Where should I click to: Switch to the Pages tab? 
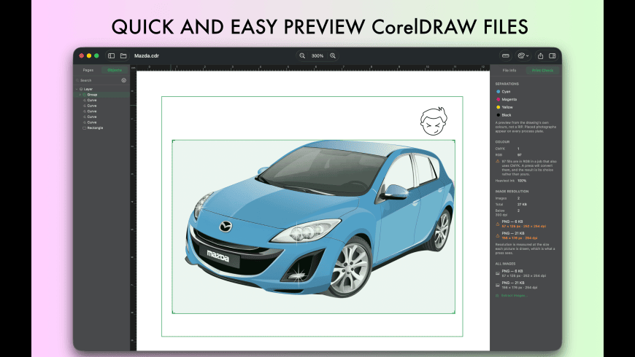coord(88,71)
